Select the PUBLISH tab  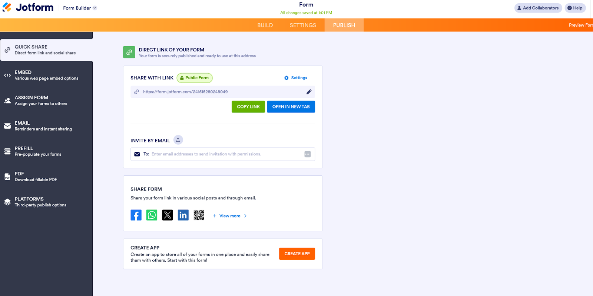(x=344, y=25)
